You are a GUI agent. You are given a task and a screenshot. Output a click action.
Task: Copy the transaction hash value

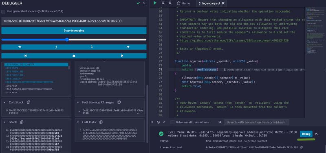(x=302, y=147)
